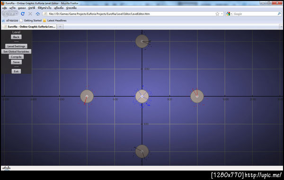Click Set Global Variables button
The width and height of the screenshot is (284, 180).
[16, 52]
